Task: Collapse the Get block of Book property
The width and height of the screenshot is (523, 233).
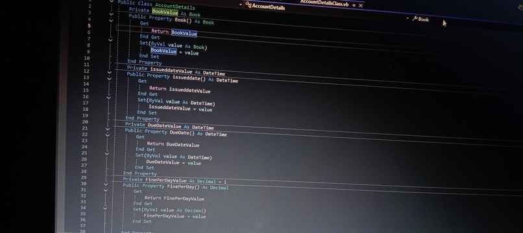Action: click(111, 21)
